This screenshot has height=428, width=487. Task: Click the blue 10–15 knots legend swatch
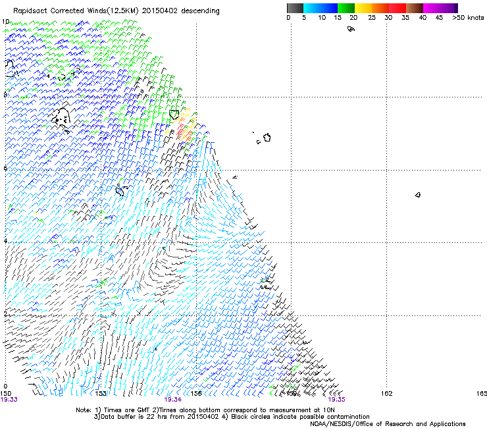329,8
